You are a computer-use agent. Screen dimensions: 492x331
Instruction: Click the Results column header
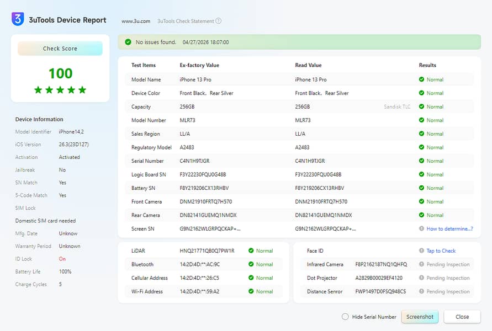[x=427, y=65]
